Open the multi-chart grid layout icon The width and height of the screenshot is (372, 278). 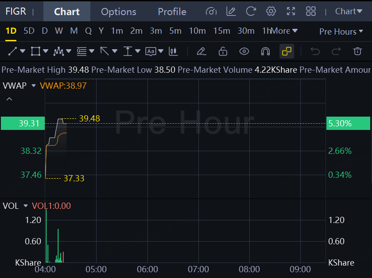pyautogui.click(x=311, y=12)
